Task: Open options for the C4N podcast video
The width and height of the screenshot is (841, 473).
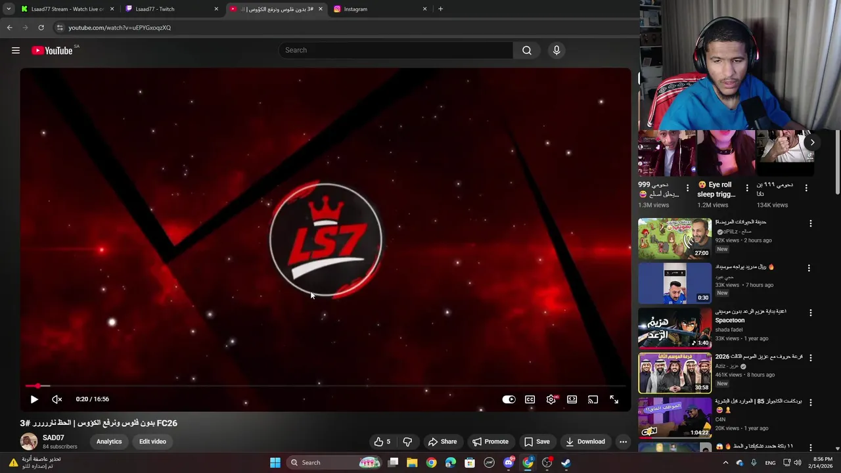Action: coord(810,402)
